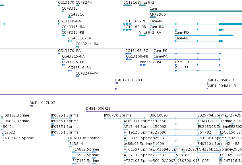Select protein Vha36-2-PA
242x165 pixels.
click(151, 62)
